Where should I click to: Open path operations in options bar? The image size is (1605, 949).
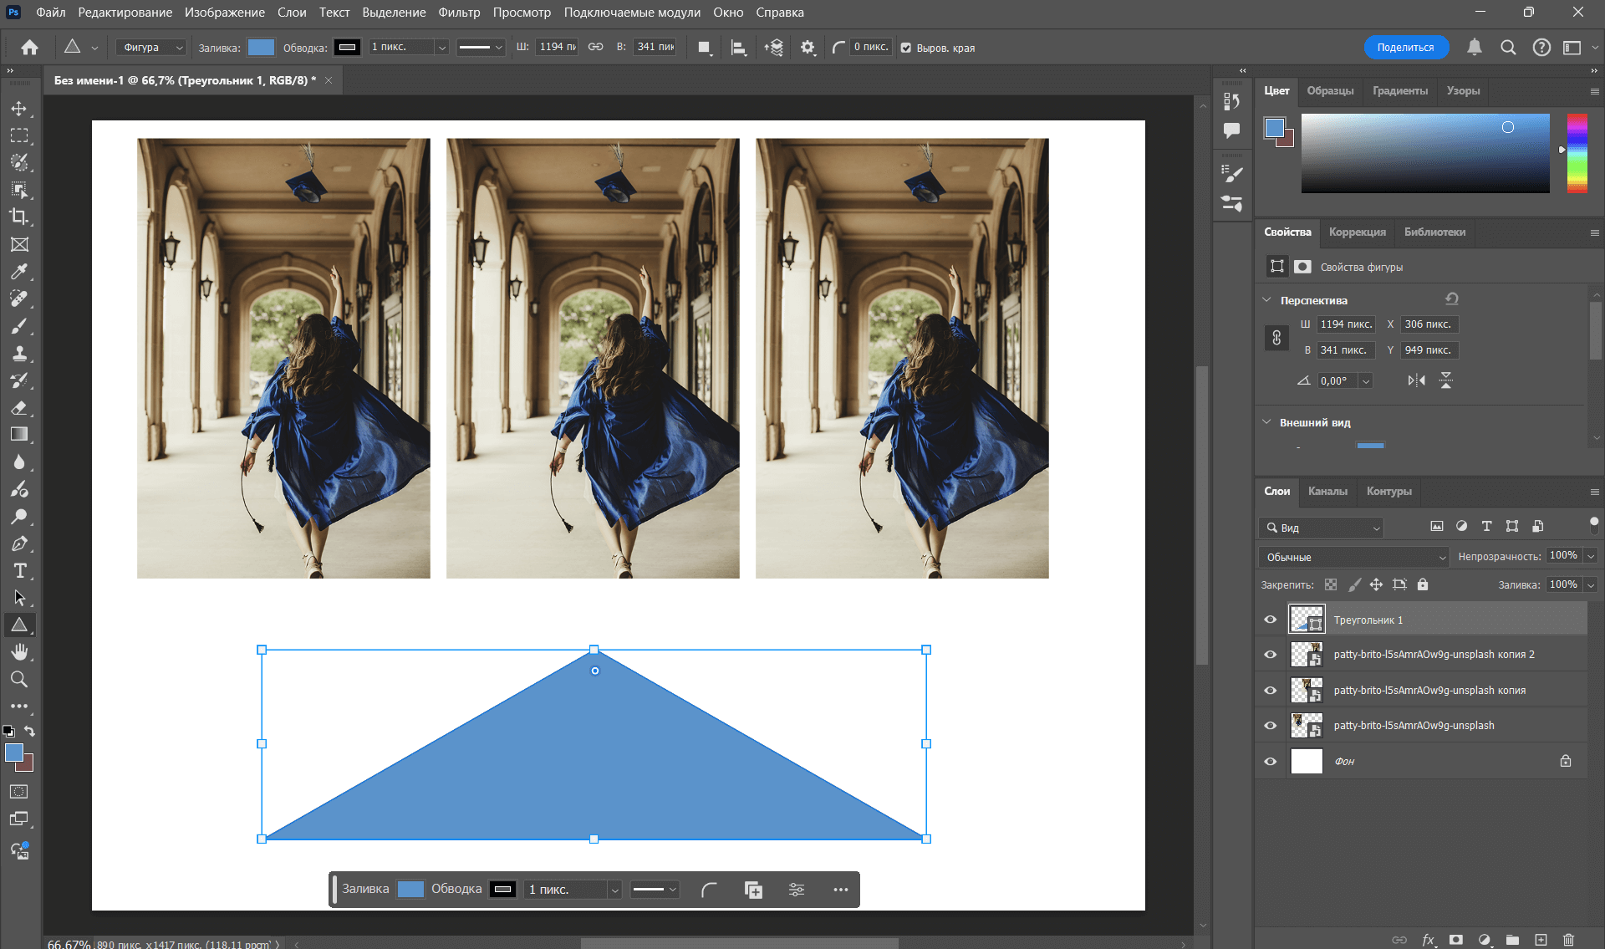(x=705, y=48)
